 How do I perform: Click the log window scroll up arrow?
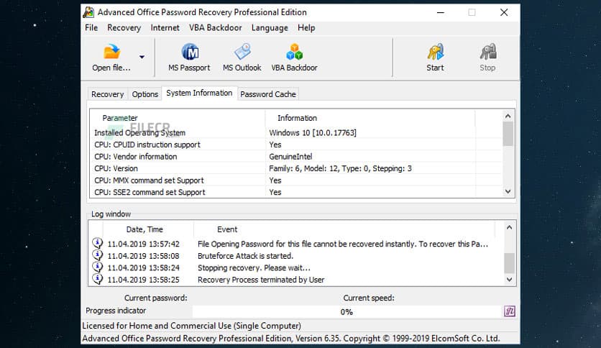pyautogui.click(x=509, y=227)
